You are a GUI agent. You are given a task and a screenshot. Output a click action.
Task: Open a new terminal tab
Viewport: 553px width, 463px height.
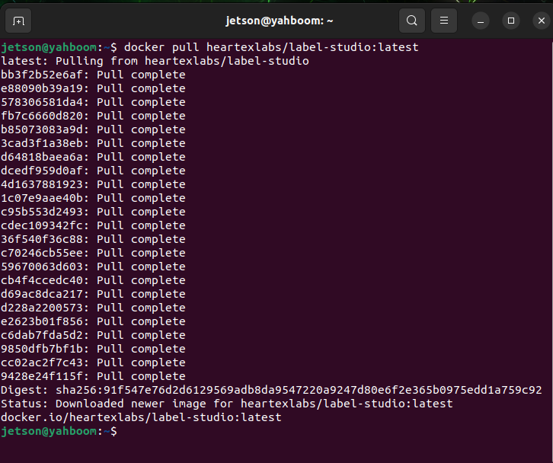click(18, 21)
